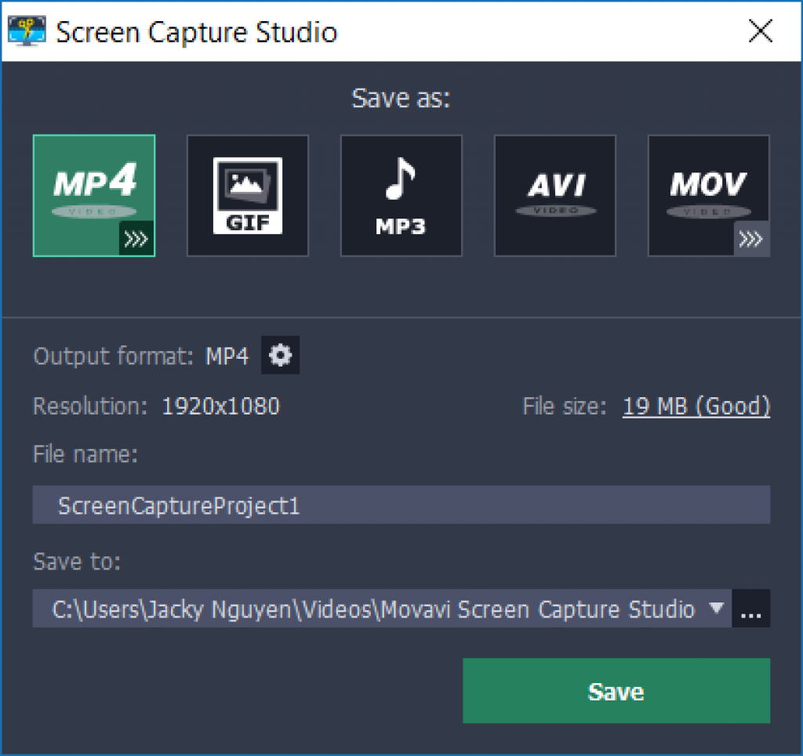Open output format settings via gear icon
The image size is (803, 756).
[x=280, y=356]
